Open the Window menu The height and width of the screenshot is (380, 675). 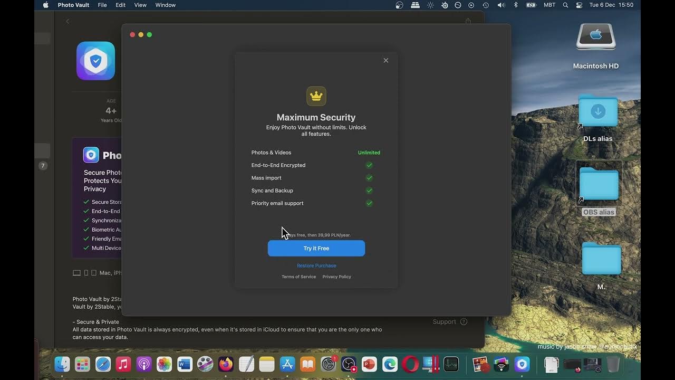tap(166, 5)
